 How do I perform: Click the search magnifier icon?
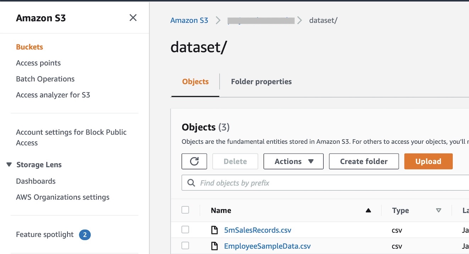[191, 183]
